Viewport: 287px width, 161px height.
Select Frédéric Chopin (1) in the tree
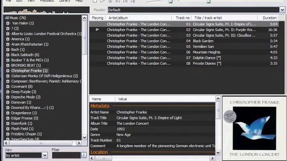[26, 134]
